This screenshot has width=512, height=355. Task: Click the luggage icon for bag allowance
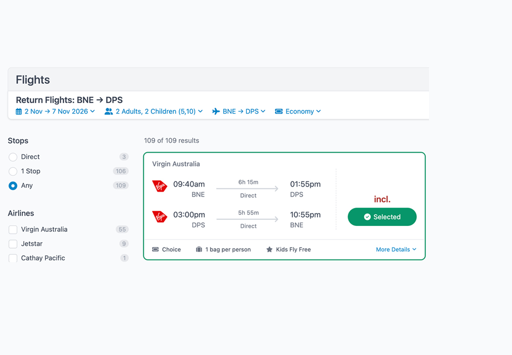(199, 249)
